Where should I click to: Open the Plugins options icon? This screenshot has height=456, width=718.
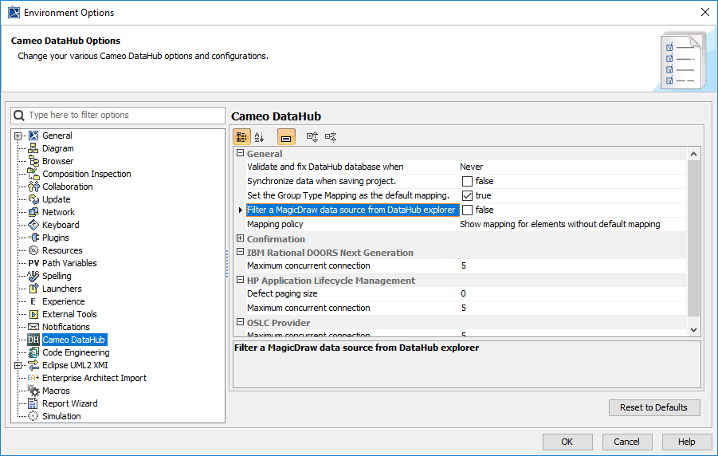coord(33,238)
